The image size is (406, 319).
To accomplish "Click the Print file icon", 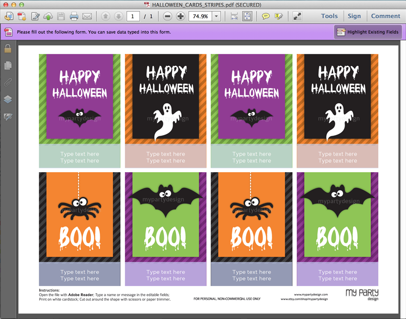I will [x=74, y=16].
